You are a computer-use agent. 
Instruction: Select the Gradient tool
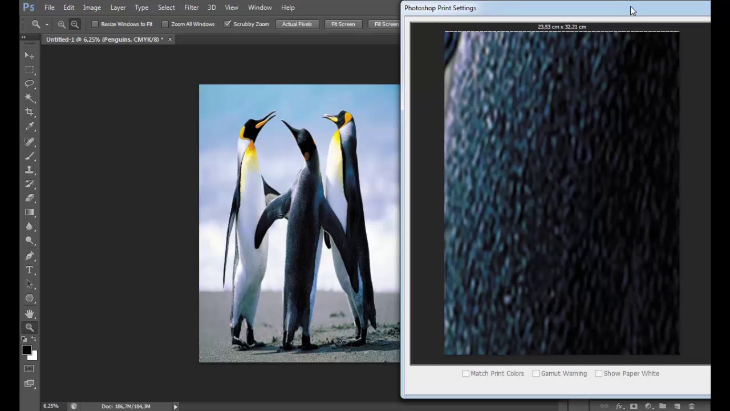click(x=30, y=212)
